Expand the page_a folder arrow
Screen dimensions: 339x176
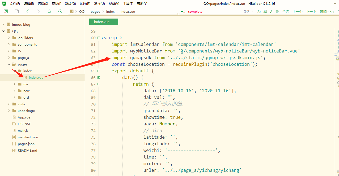pyautogui.click(x=9, y=58)
